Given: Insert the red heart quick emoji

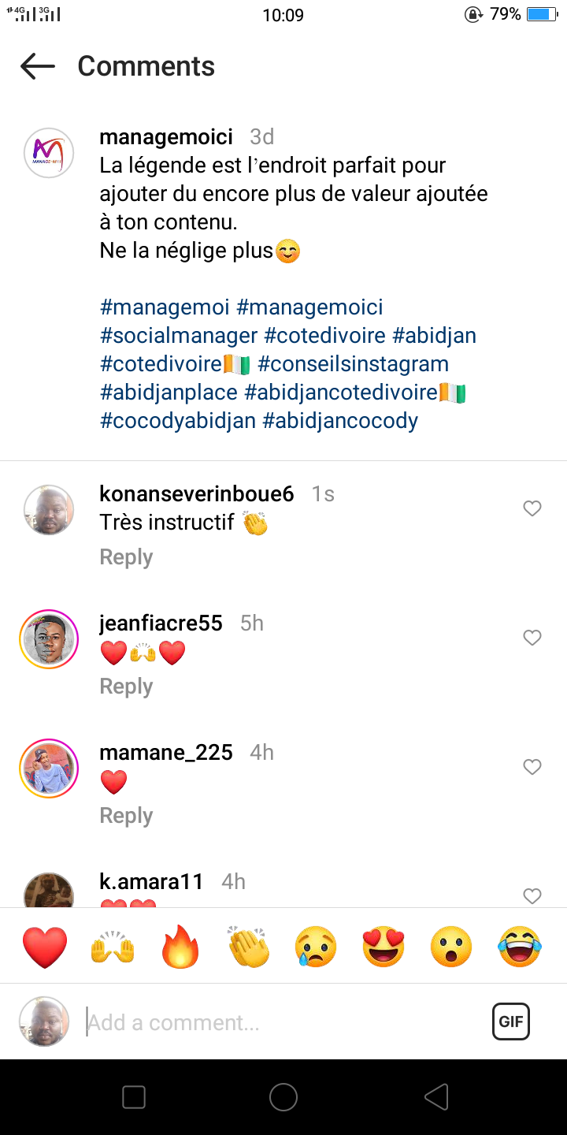Looking at the screenshot, I should (x=45, y=947).
